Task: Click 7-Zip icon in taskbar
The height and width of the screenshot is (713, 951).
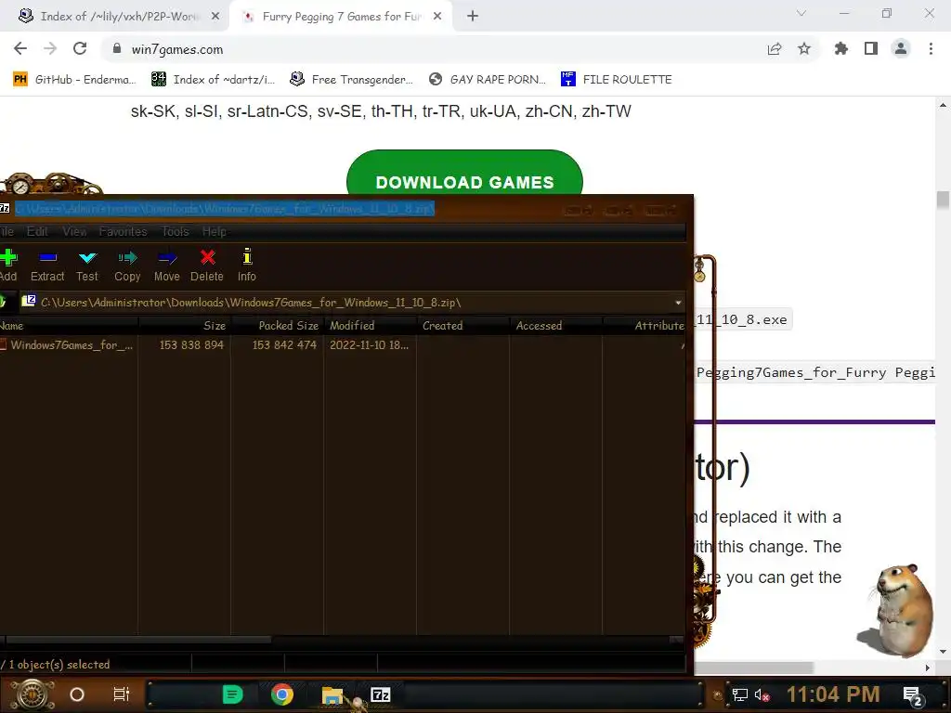Action: tap(381, 694)
